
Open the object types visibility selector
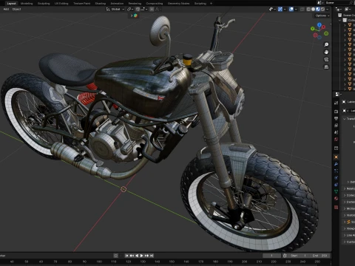(272, 9)
